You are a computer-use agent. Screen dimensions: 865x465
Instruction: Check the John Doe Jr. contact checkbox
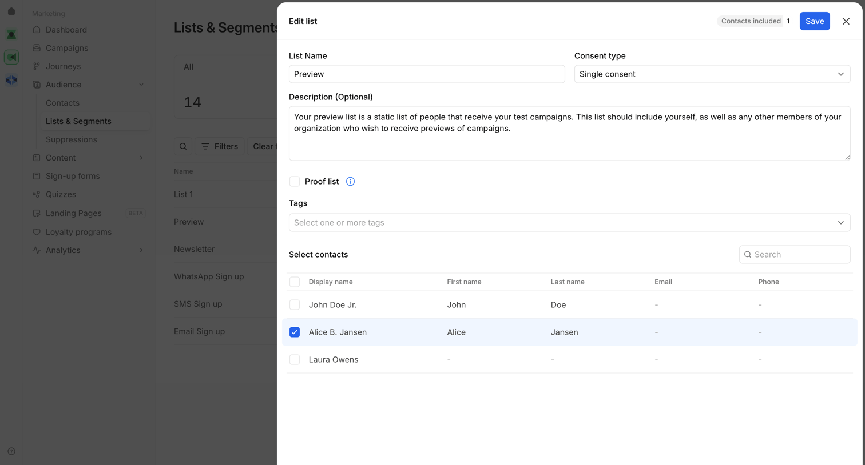point(295,305)
